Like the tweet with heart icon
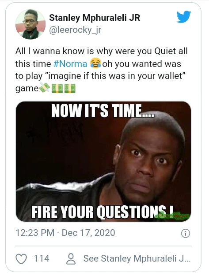 click(21, 259)
